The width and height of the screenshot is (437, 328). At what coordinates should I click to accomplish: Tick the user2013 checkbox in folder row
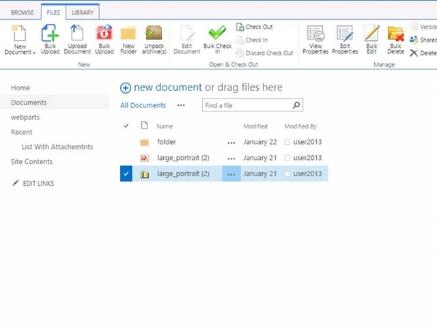pos(287,142)
